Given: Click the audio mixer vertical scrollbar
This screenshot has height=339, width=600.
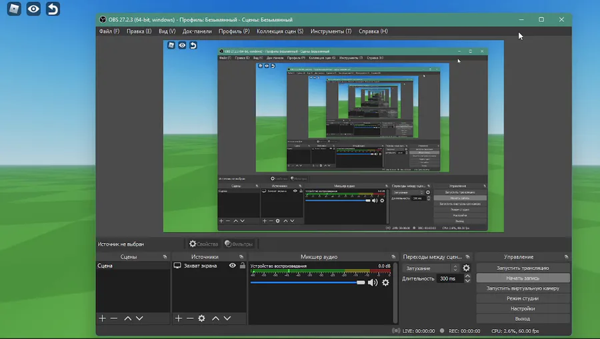Looking at the screenshot, I should pos(395,293).
